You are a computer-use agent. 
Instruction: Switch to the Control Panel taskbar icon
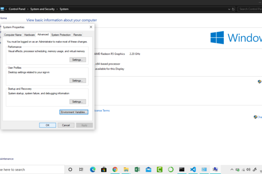pos(204,170)
